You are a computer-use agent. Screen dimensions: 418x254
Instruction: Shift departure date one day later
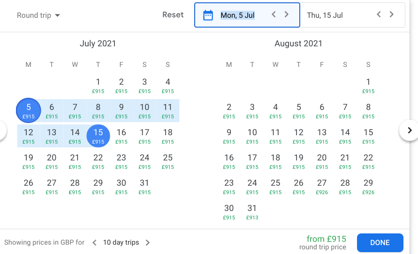pos(287,15)
